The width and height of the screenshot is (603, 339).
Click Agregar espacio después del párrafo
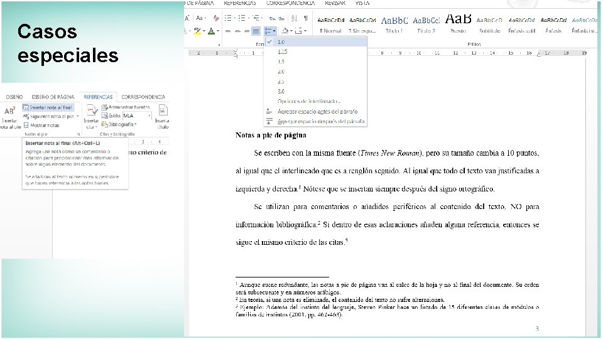pos(315,121)
